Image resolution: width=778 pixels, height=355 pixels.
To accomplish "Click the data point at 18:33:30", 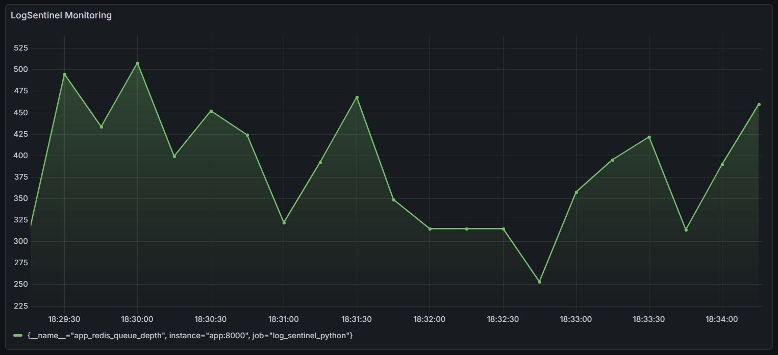I will [x=650, y=137].
